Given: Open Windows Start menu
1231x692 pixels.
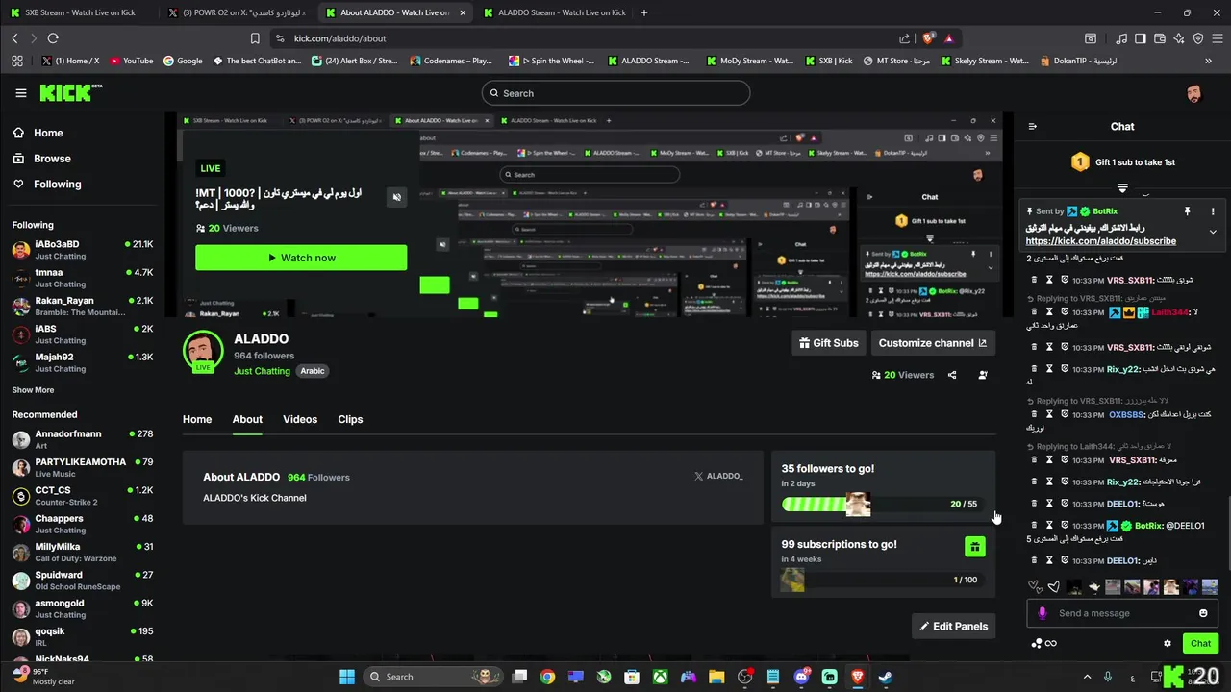Looking at the screenshot, I should (346, 677).
